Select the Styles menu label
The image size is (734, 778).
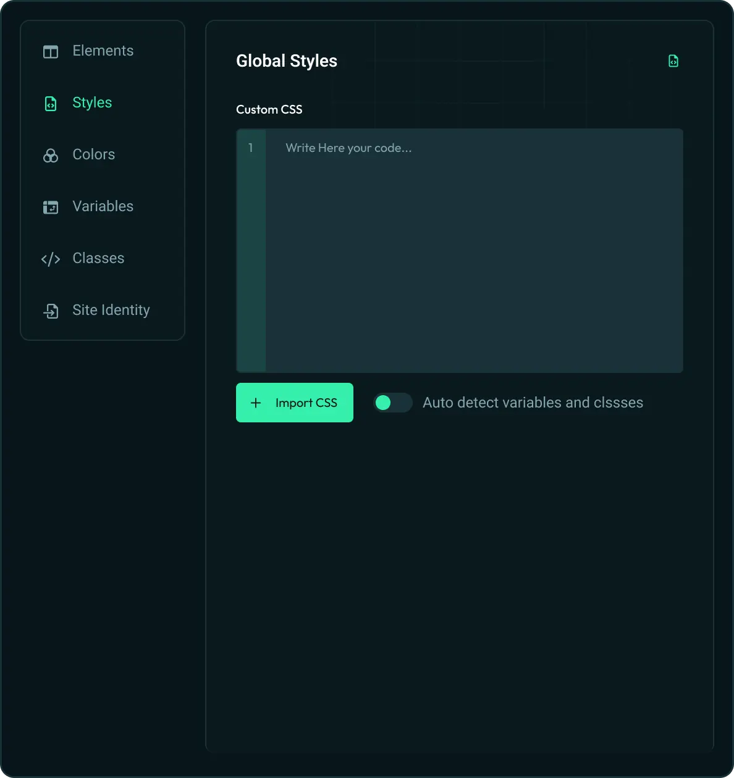92,102
